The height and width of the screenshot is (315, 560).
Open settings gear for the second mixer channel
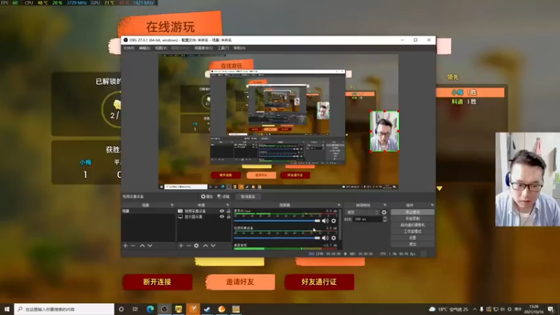coord(334,238)
